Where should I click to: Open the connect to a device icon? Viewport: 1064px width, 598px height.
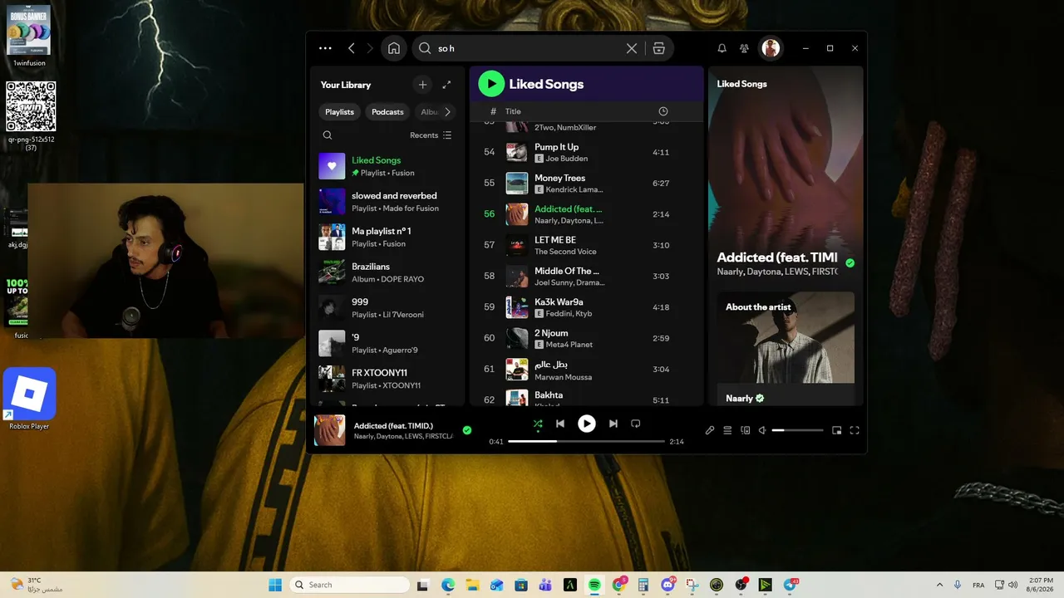pyautogui.click(x=746, y=430)
